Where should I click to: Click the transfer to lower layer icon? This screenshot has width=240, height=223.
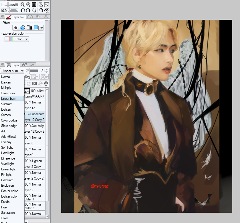click(29, 83)
